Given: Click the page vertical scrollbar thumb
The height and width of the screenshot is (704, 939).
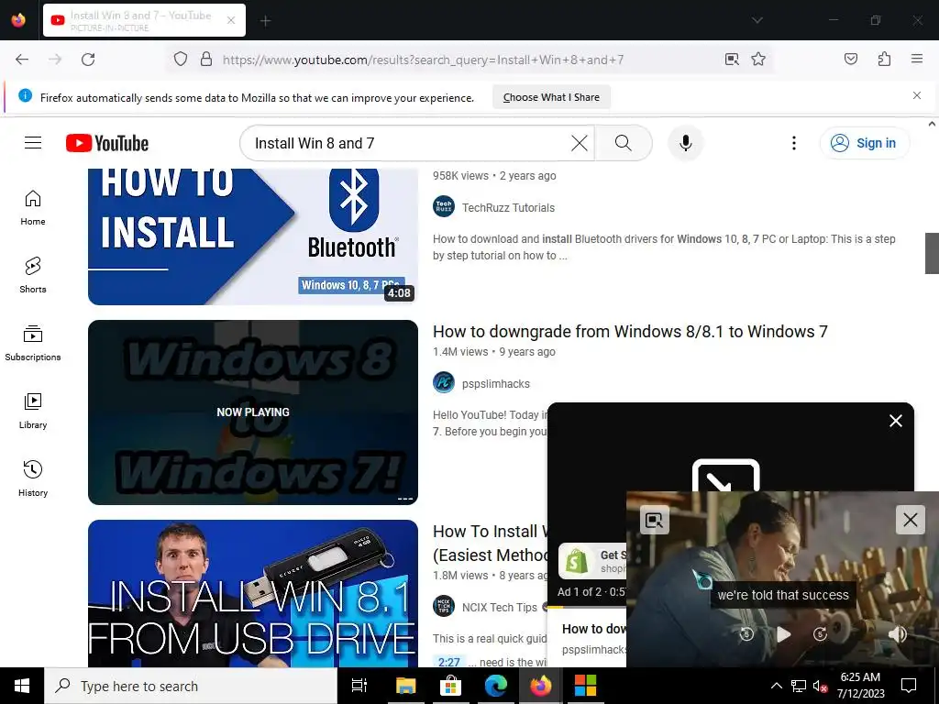Looking at the screenshot, I should pos(932,253).
